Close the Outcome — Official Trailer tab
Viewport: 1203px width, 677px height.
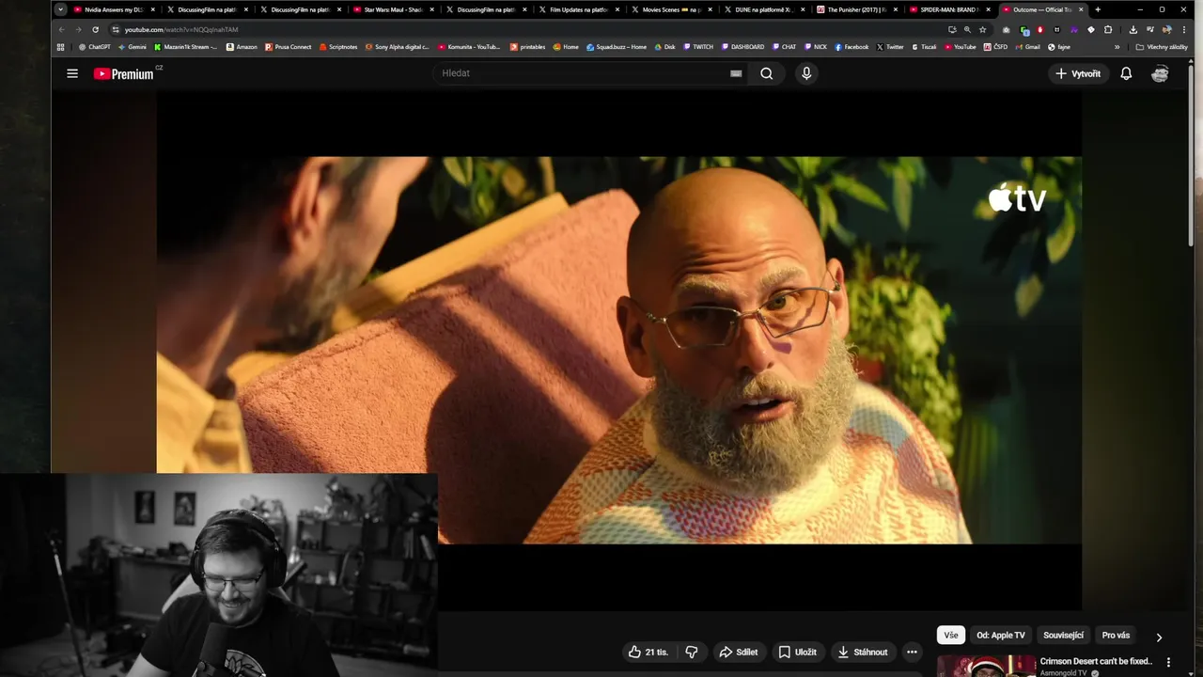click(1081, 9)
